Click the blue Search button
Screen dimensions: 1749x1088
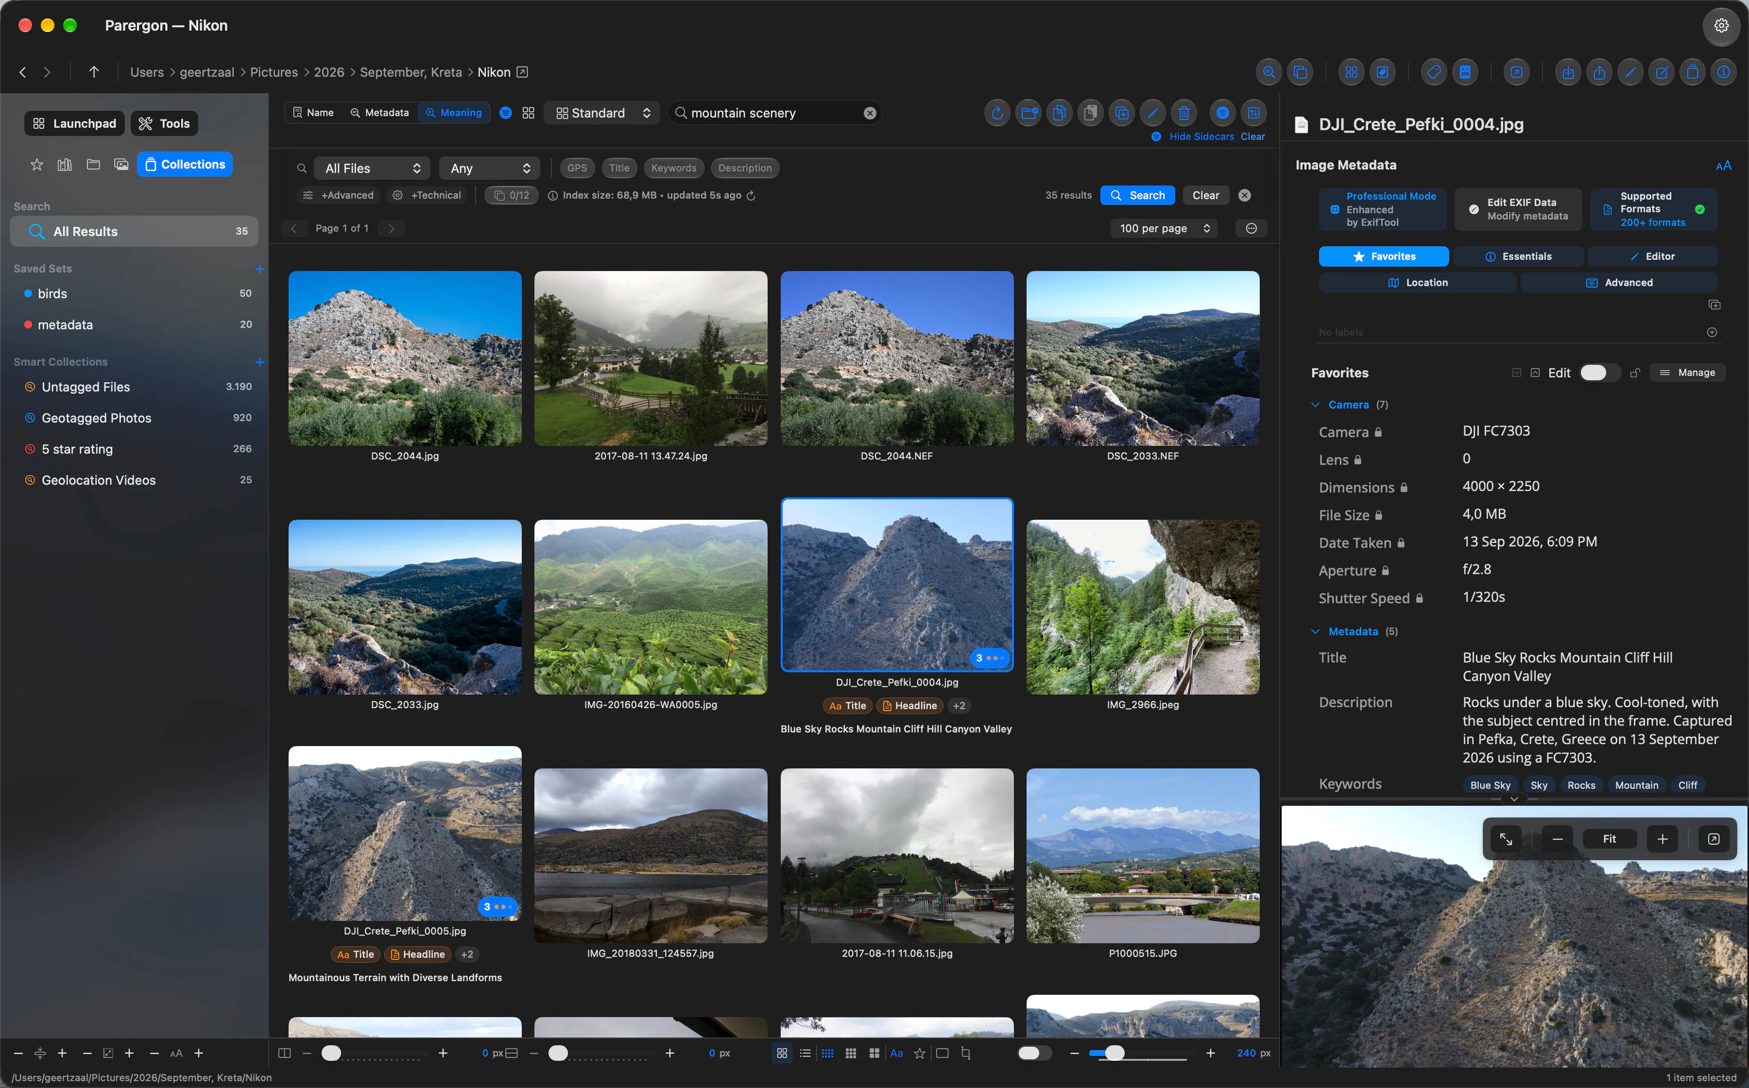click(1137, 196)
